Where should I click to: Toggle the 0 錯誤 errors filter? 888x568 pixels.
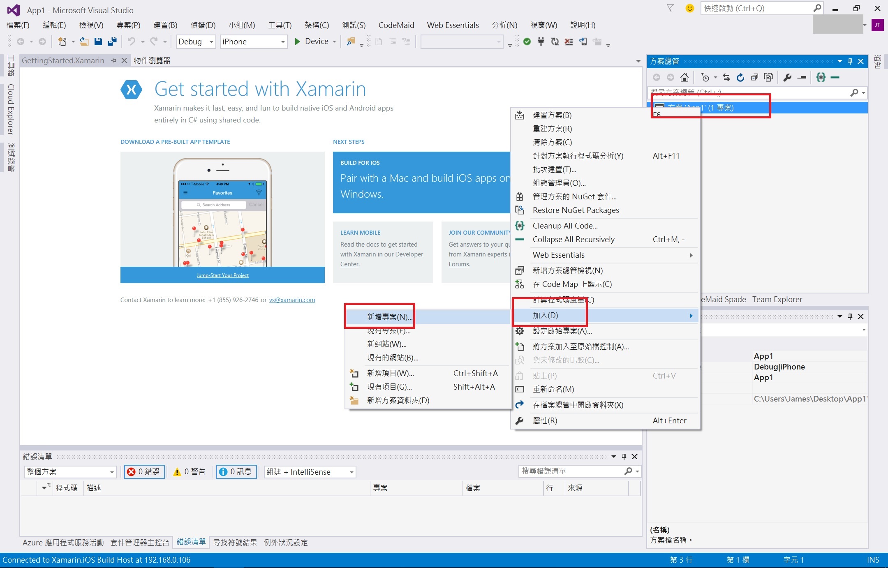coord(144,471)
